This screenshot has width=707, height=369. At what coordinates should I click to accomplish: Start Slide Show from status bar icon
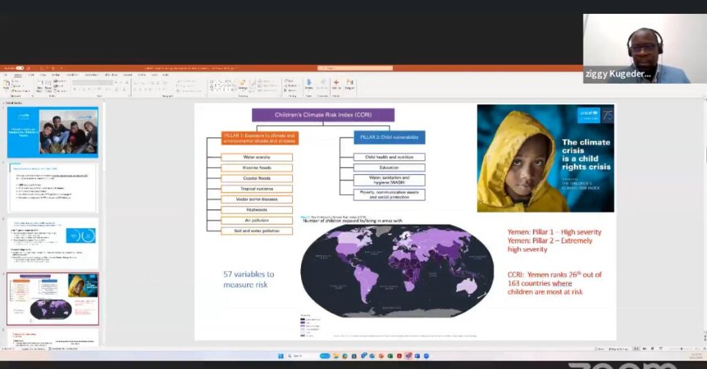coord(661,349)
